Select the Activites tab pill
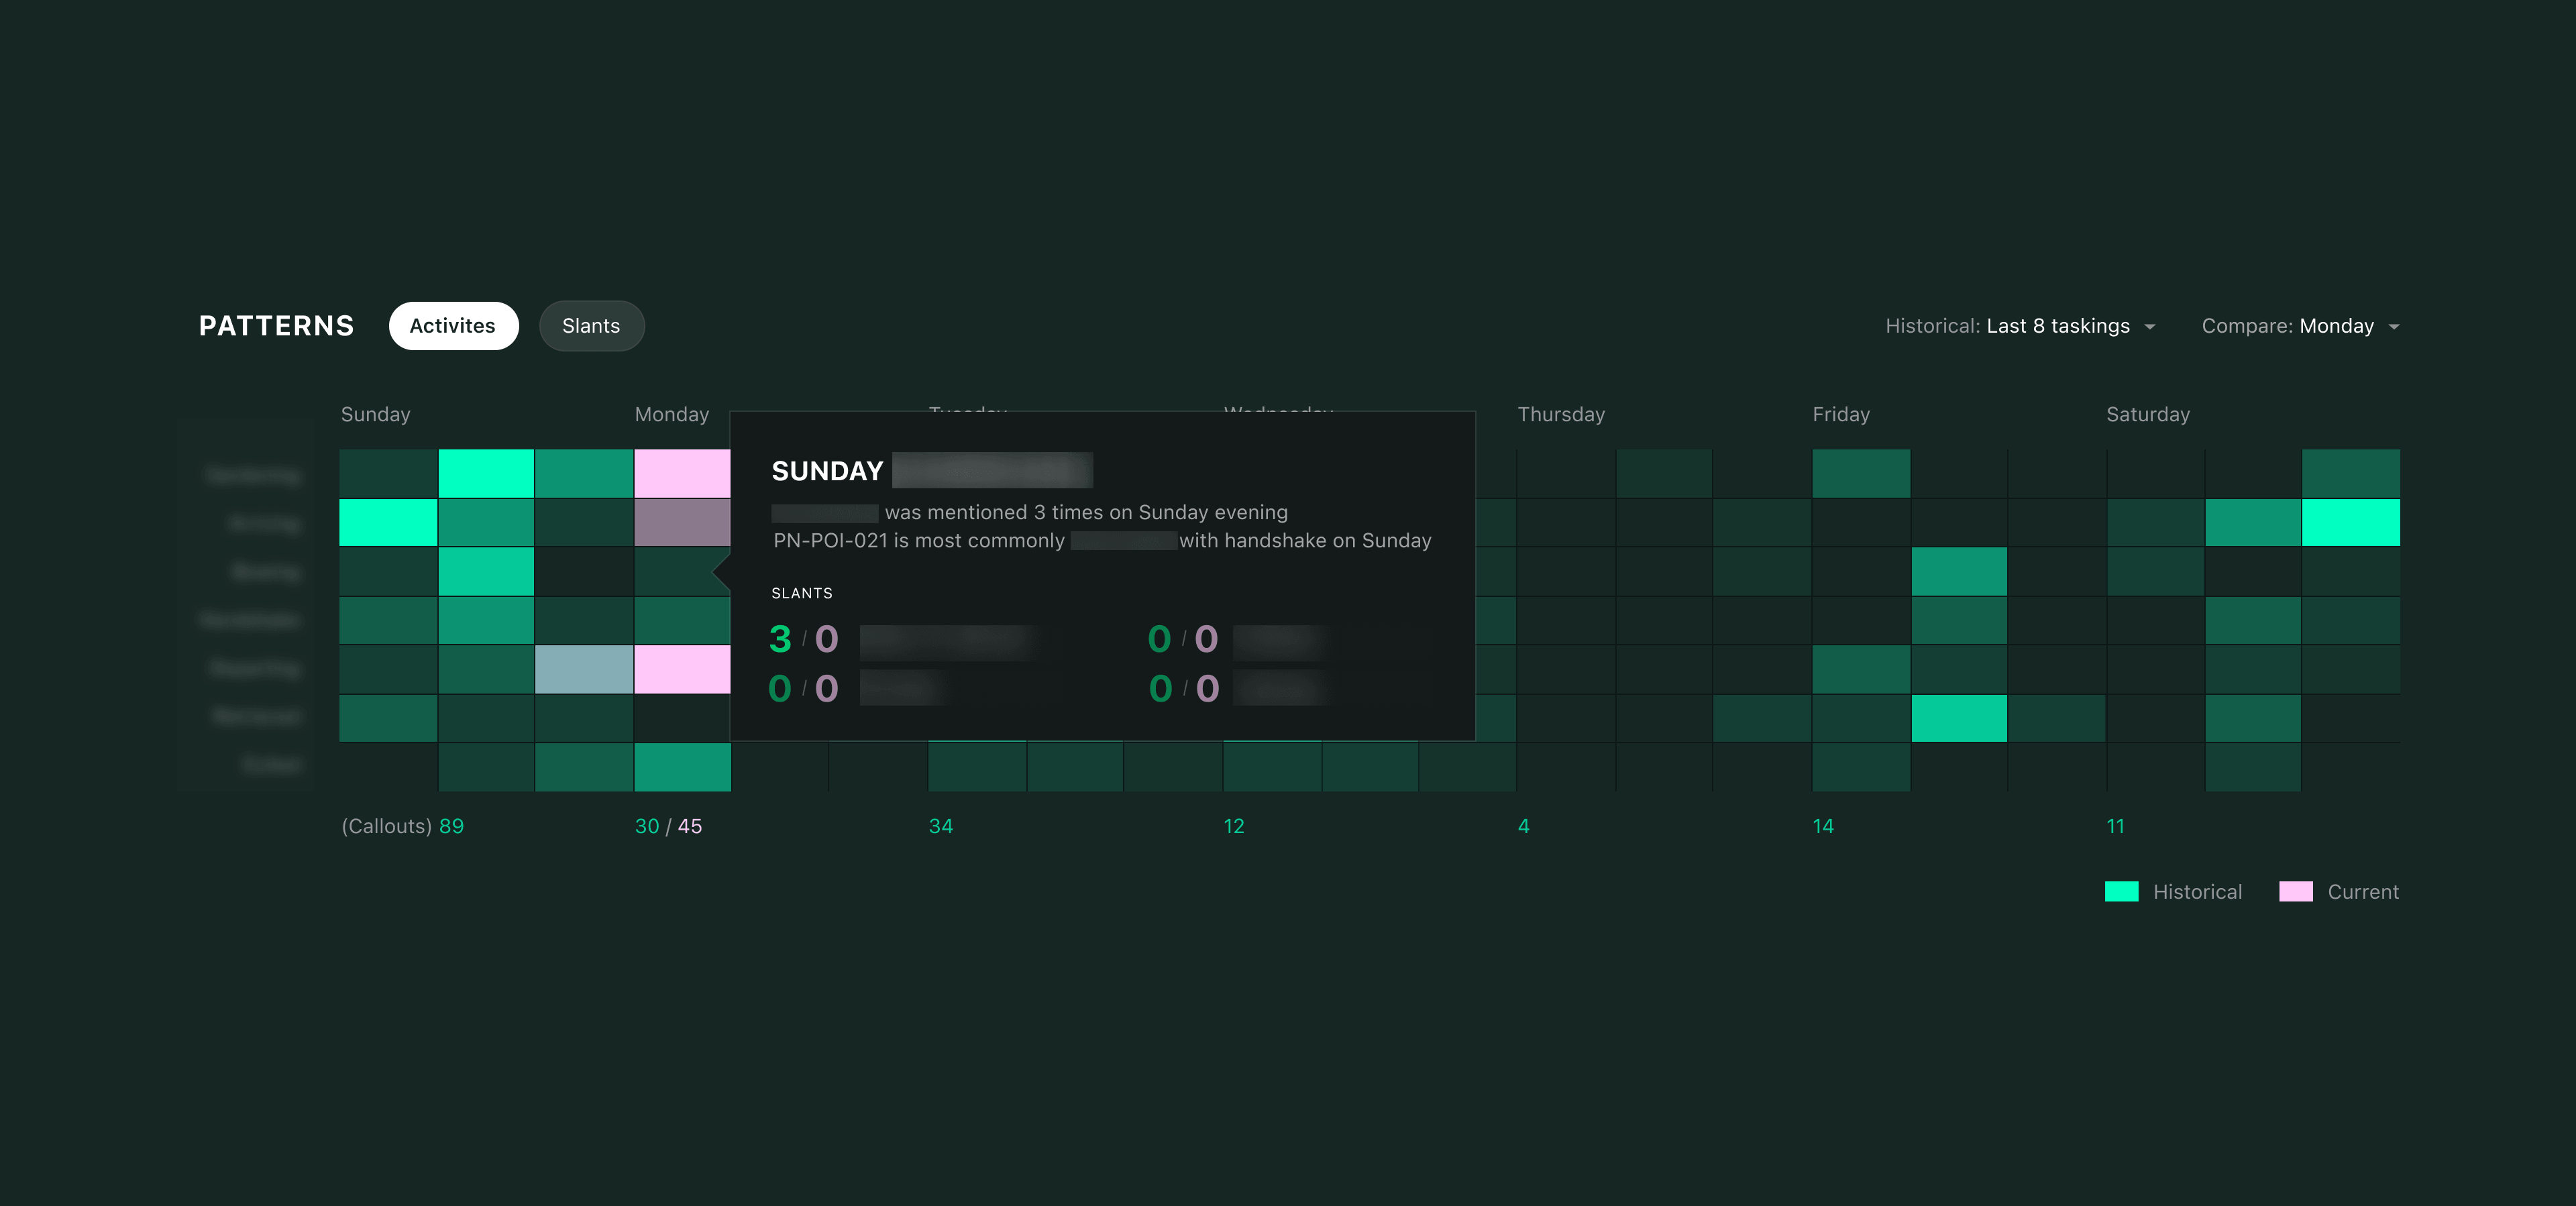Screen dimensions: 2576x1206 click(x=453, y=326)
